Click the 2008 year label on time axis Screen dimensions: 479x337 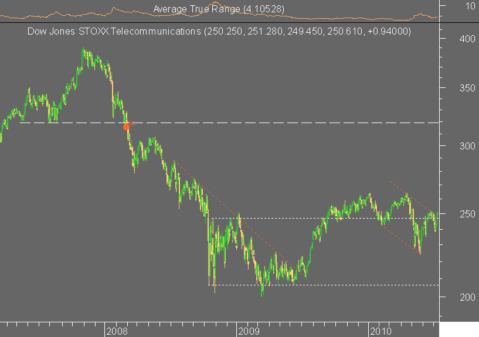tap(117, 331)
